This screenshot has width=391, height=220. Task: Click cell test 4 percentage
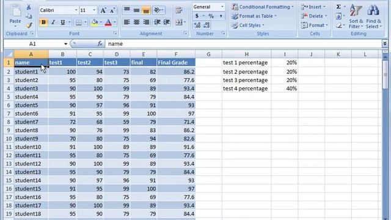coord(247,89)
